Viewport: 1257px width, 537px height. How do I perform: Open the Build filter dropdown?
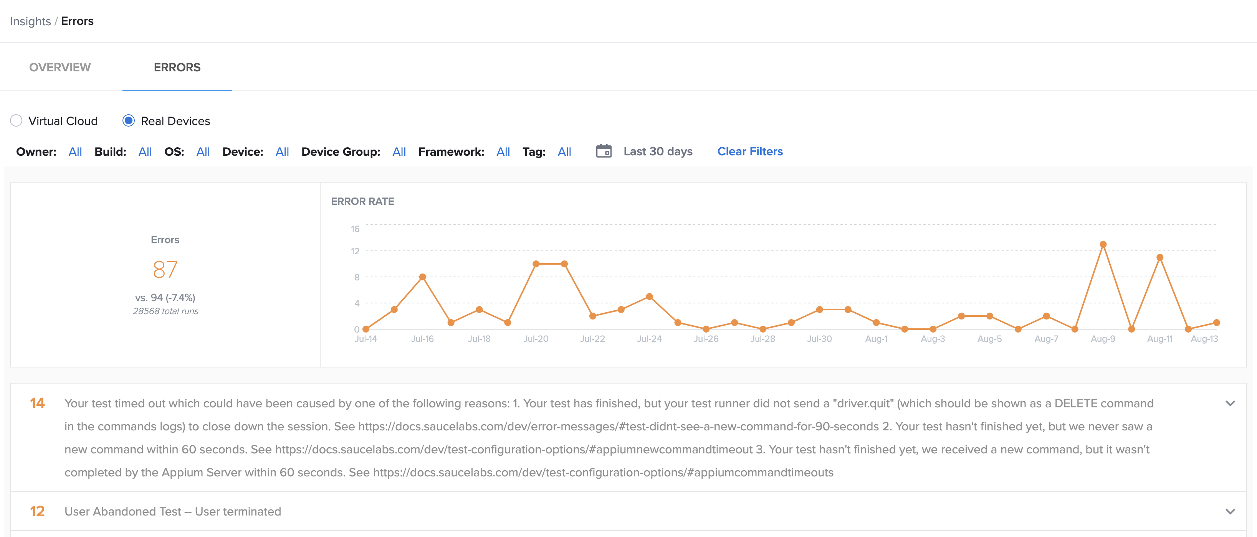pos(144,152)
